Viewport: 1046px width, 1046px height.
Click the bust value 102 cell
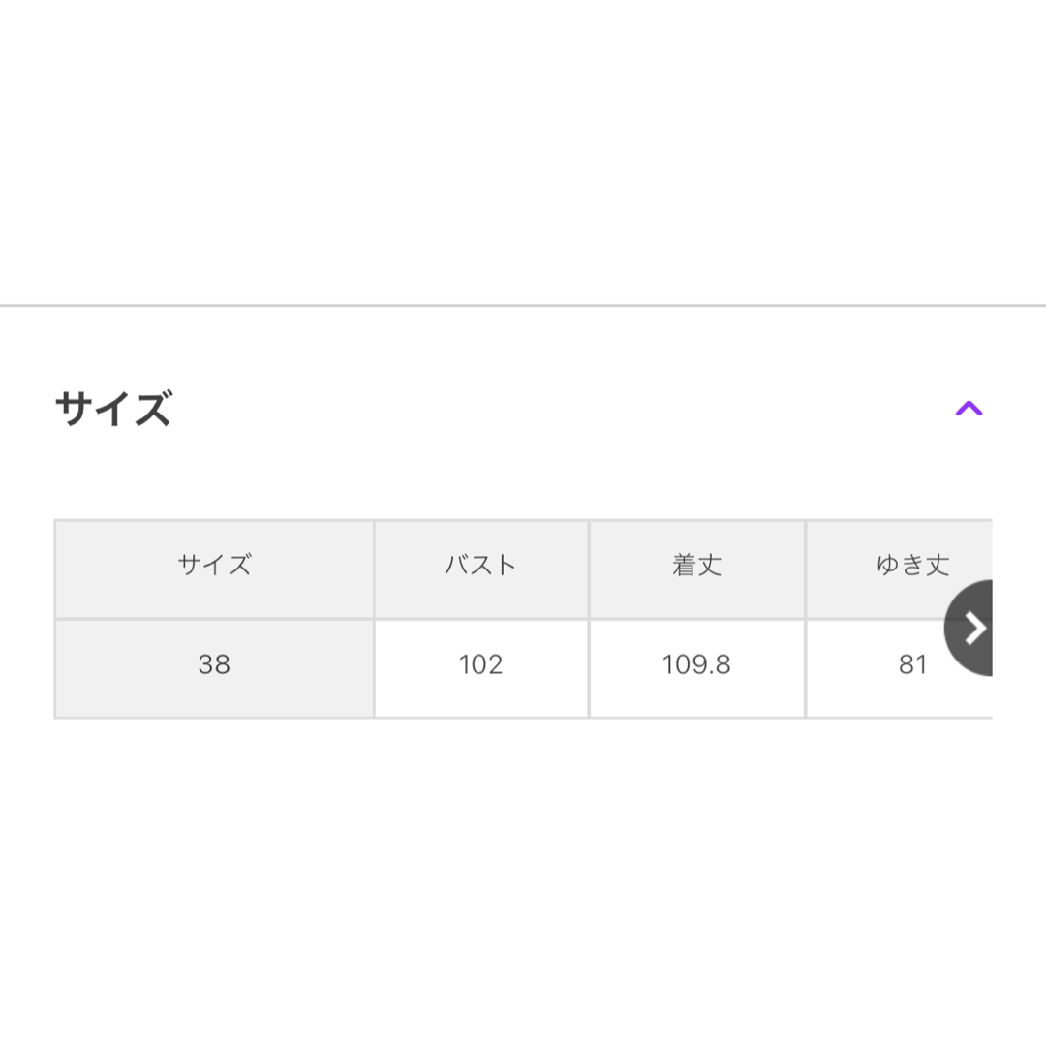click(x=481, y=667)
